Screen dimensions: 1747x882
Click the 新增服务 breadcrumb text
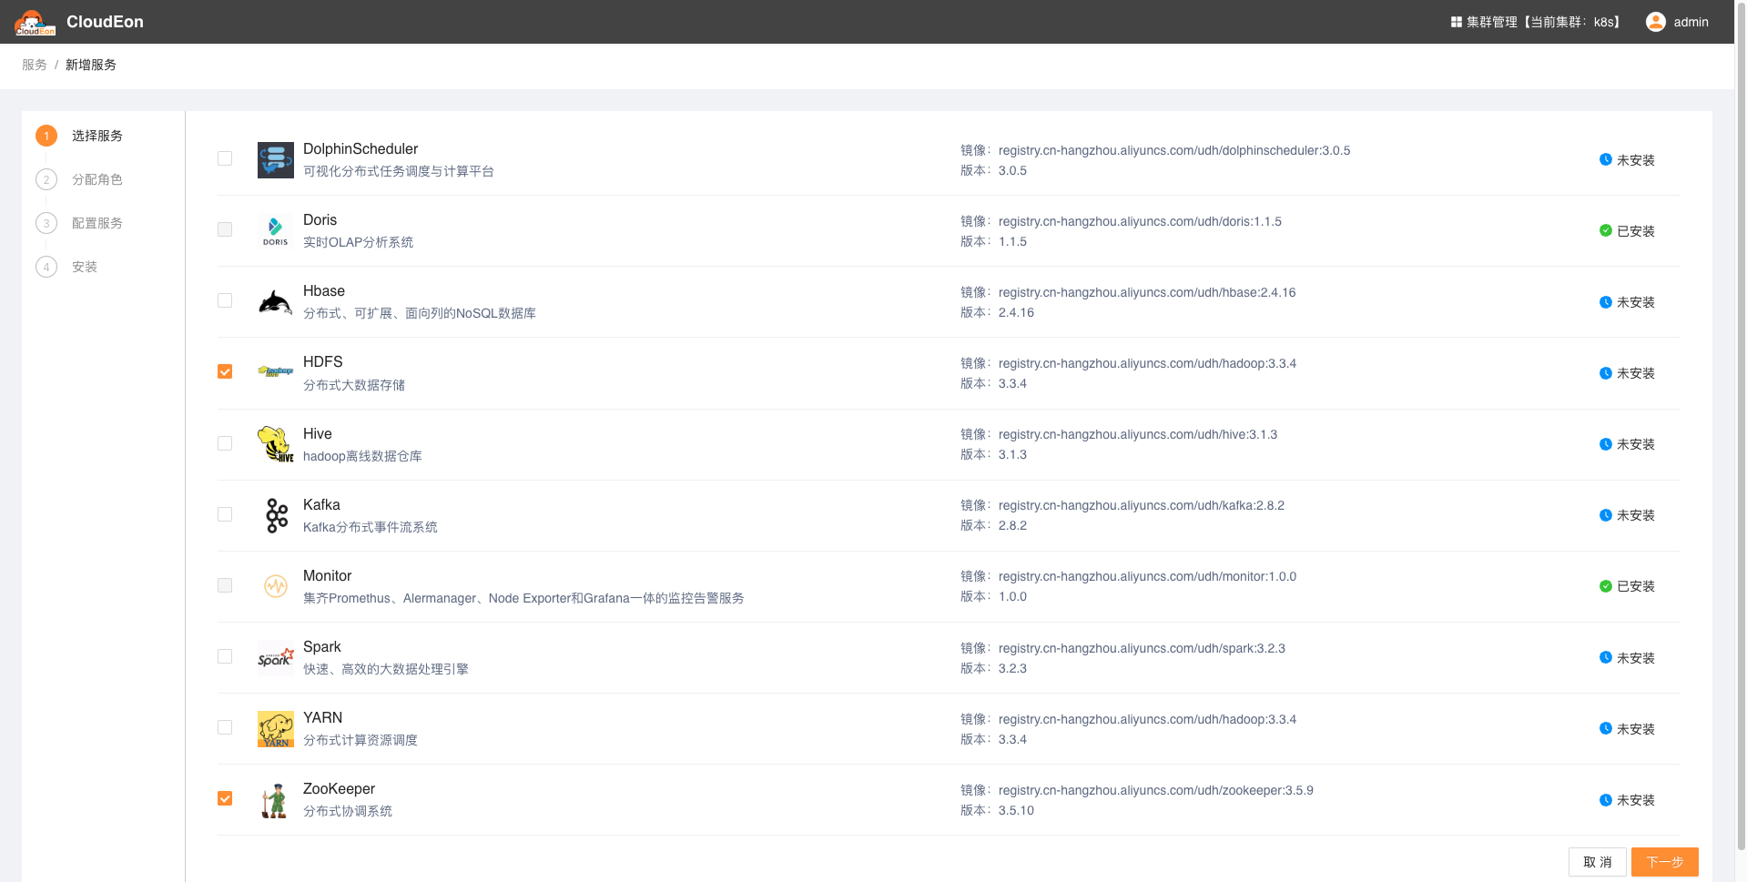pos(91,65)
